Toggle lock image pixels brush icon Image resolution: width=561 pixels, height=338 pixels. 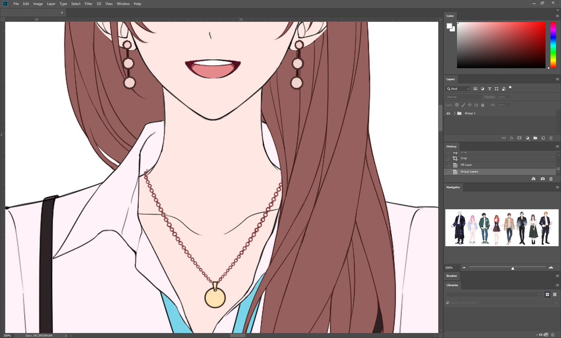point(463,105)
